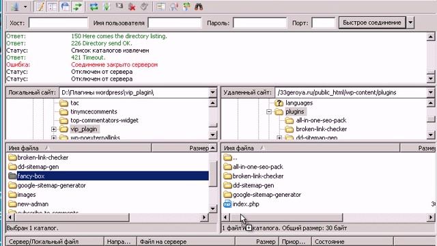Open file search binoculars icon
The width and height of the screenshot is (437, 246).
(199, 7)
